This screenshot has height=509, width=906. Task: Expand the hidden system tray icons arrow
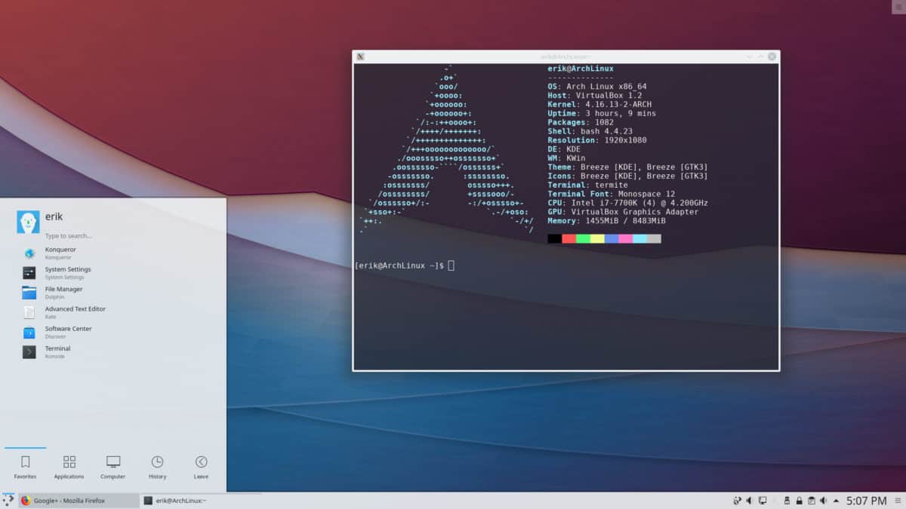point(835,500)
